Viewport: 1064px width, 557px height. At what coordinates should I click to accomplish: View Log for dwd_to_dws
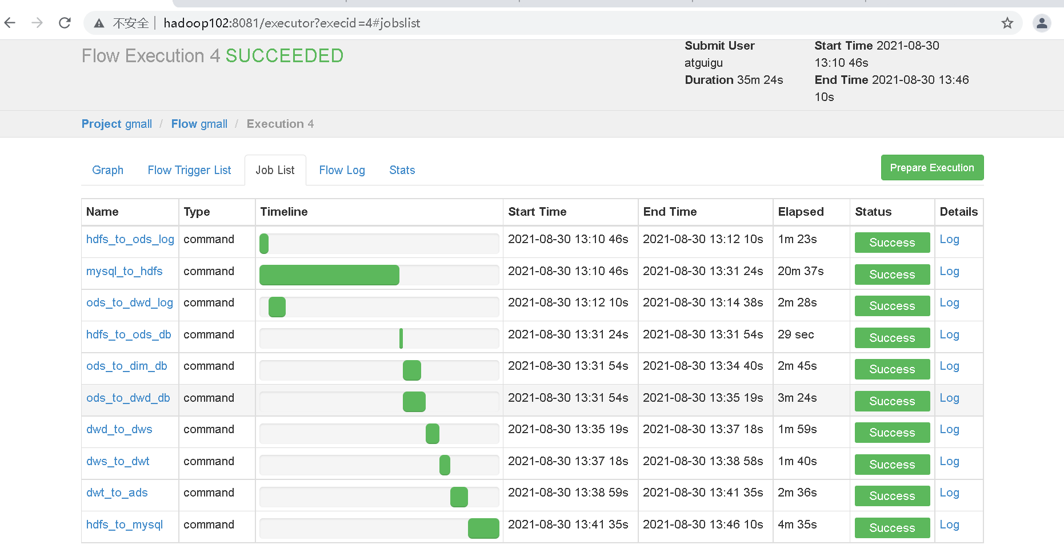tap(949, 429)
